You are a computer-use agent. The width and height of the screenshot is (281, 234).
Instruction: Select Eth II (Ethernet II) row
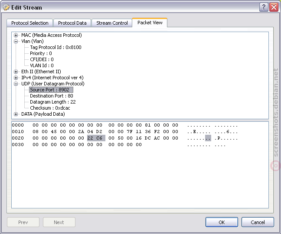41,71
